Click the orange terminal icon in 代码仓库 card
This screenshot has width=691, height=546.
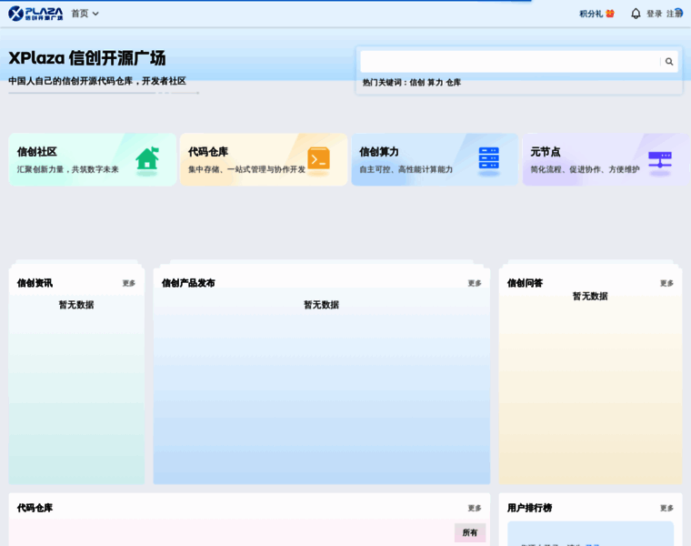318,158
